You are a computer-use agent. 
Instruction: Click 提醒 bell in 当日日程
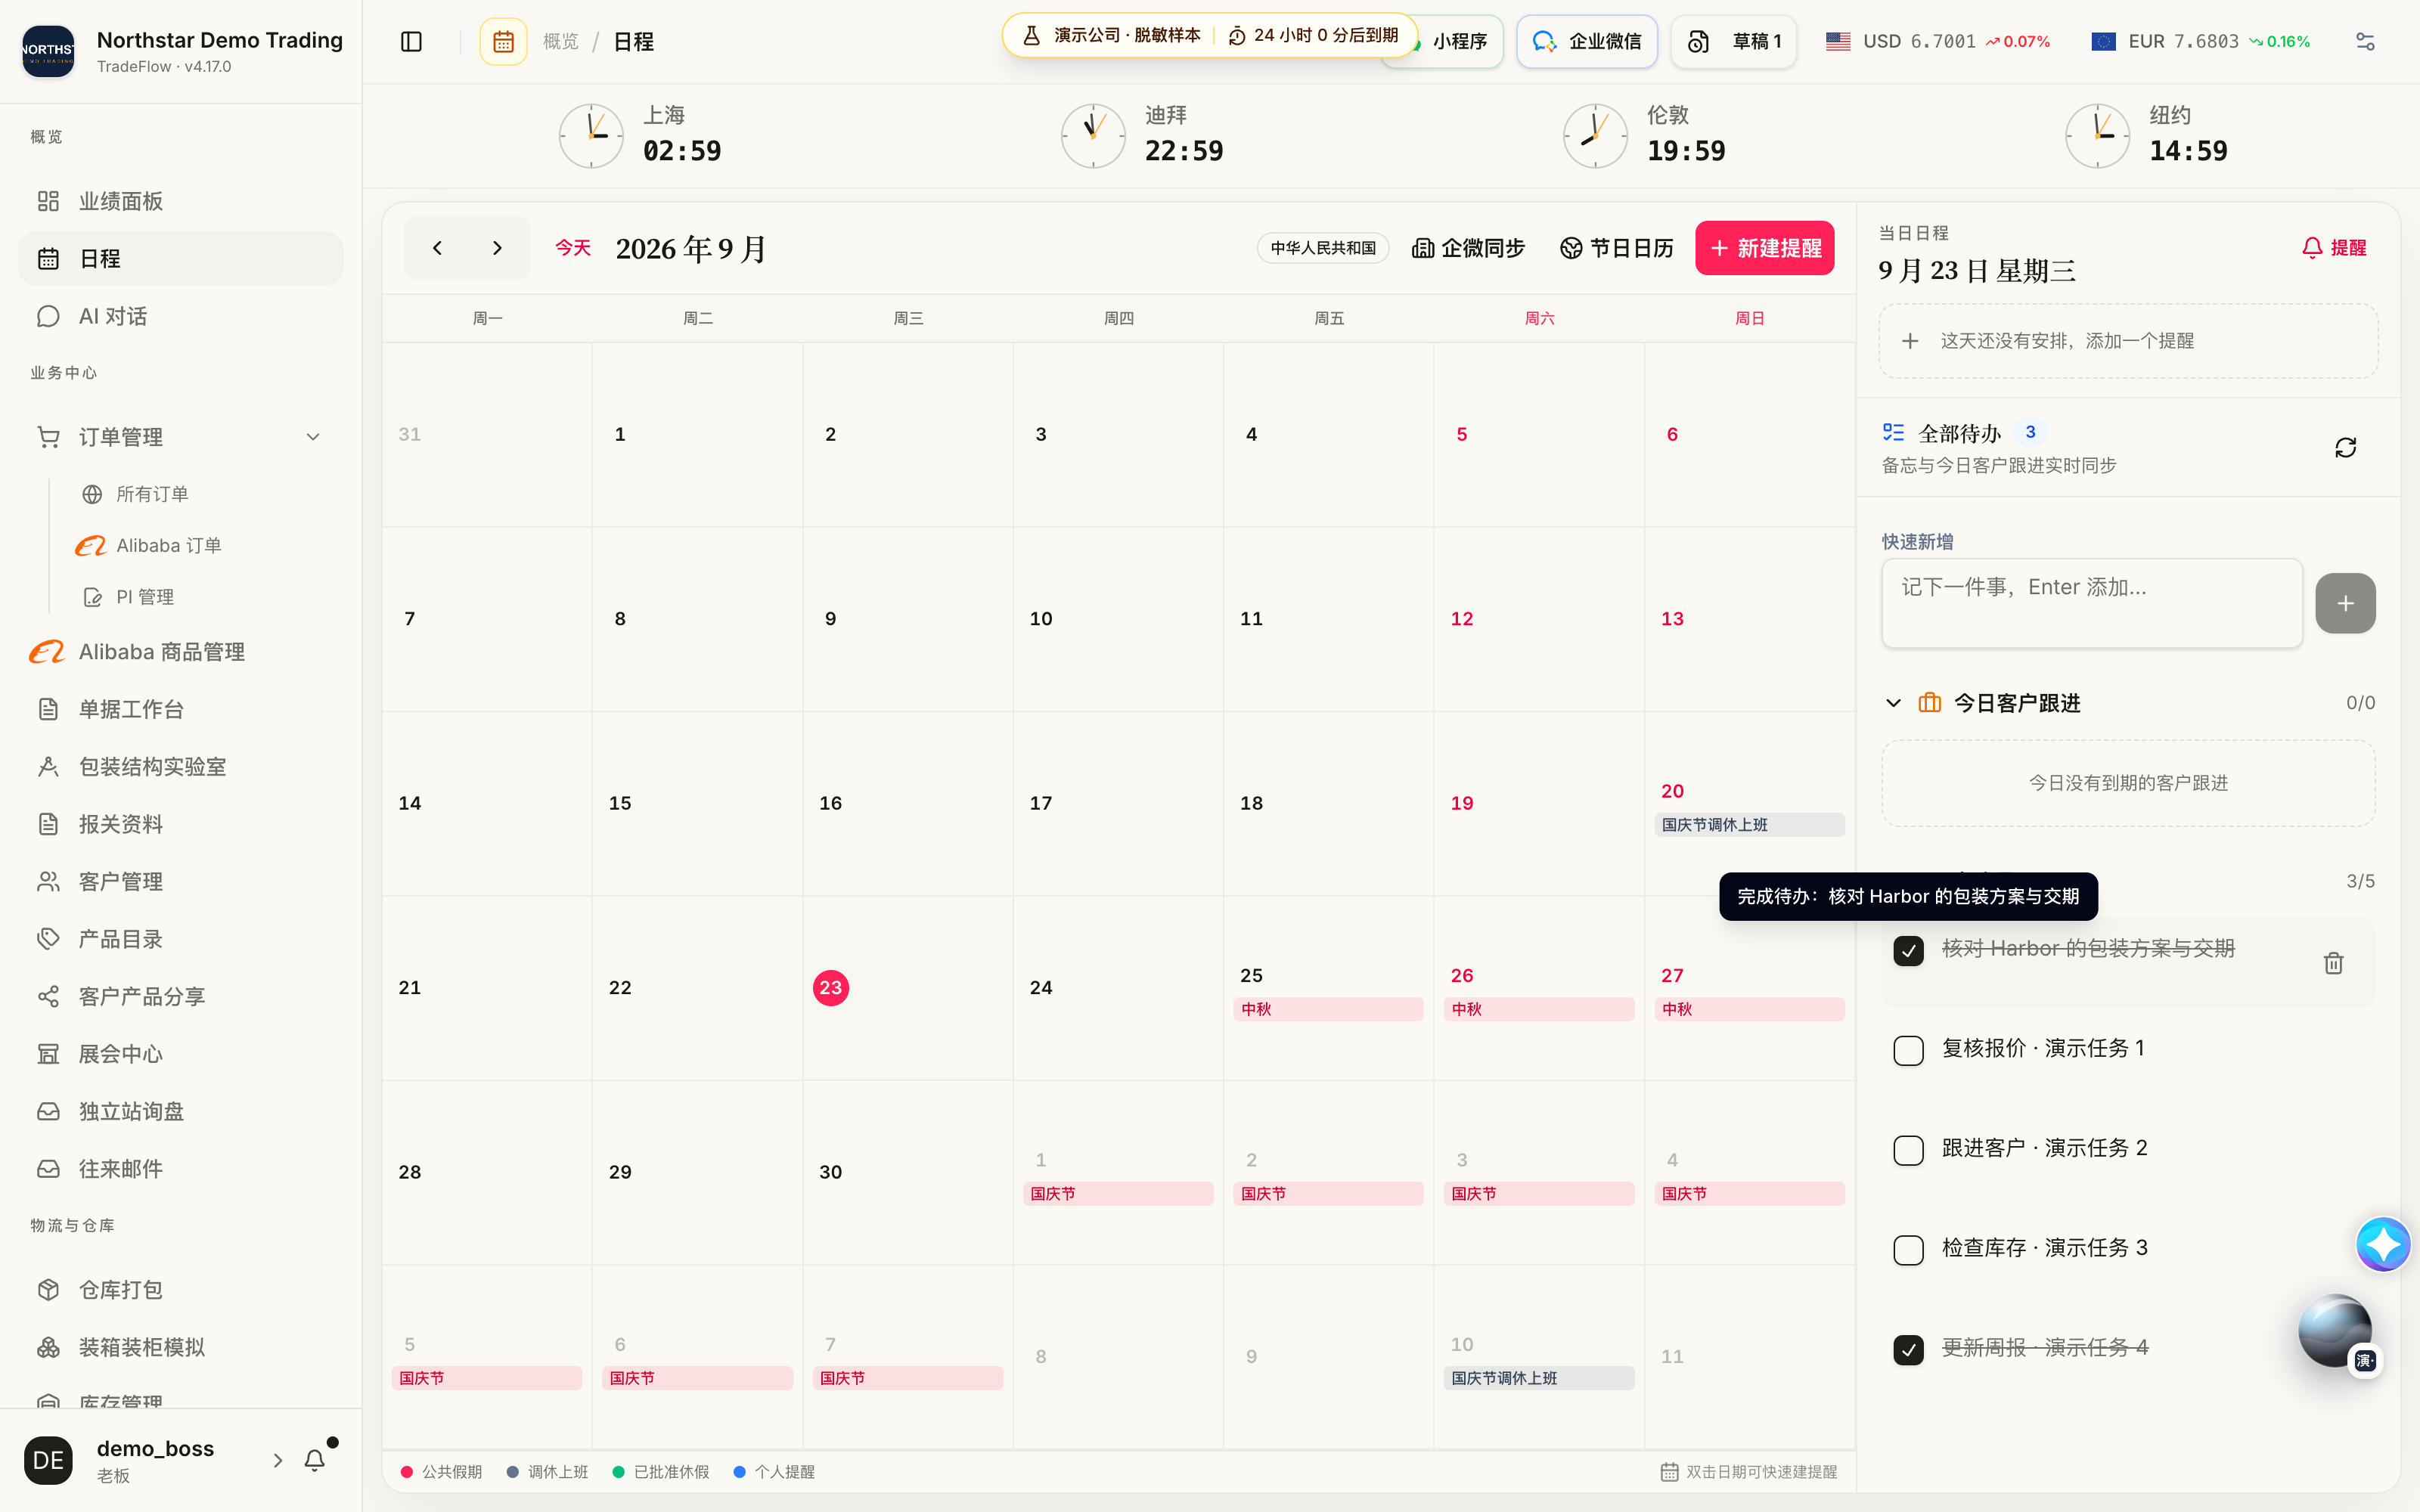tap(2334, 247)
